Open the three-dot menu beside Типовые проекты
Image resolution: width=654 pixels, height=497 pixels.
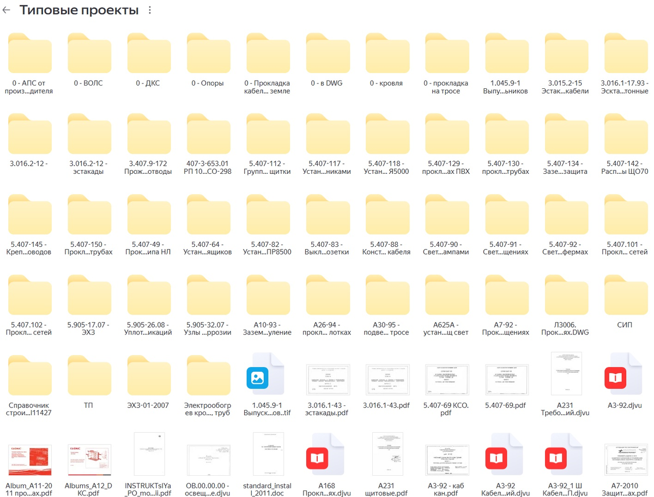(150, 10)
